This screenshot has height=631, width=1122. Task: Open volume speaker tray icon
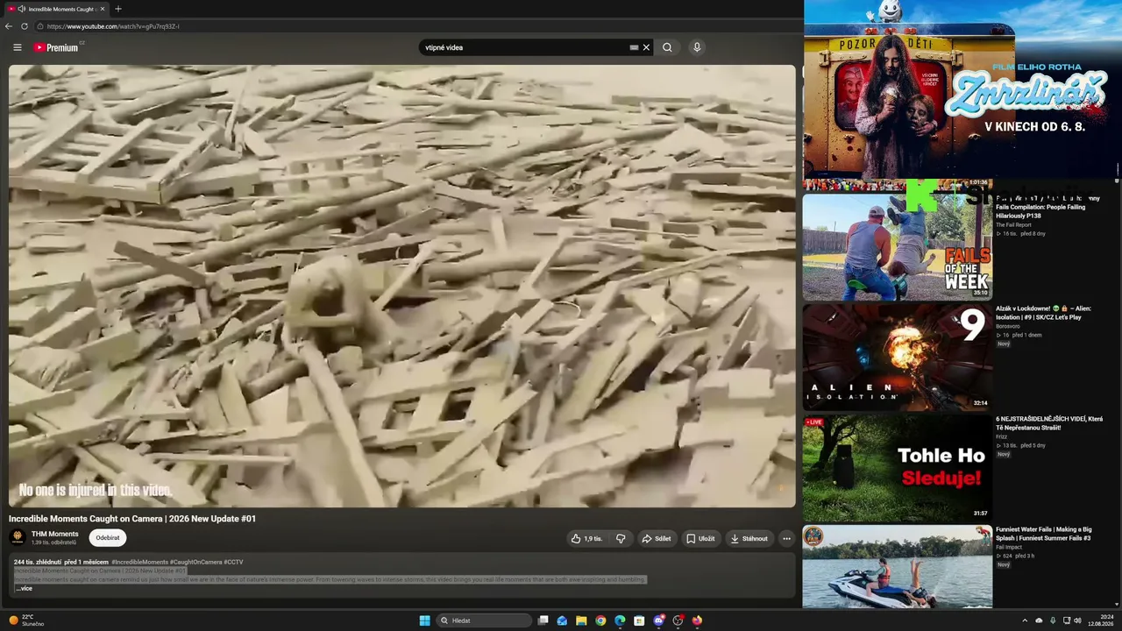click(x=1077, y=620)
